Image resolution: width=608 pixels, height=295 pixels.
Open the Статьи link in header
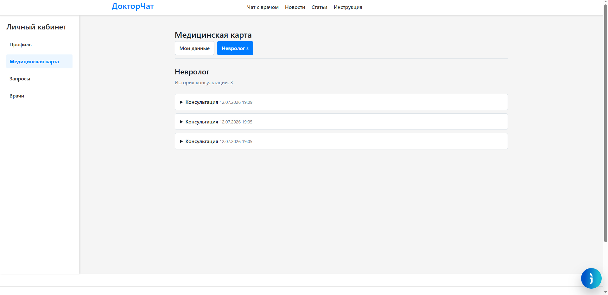pyautogui.click(x=319, y=7)
